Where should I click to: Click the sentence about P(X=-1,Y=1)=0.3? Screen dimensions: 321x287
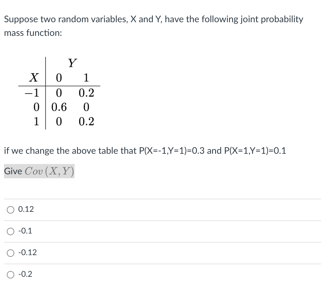point(145,151)
